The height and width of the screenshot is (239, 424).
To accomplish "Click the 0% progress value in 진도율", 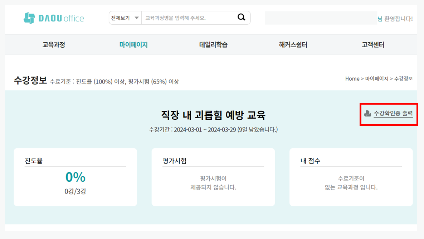I will click(x=75, y=177).
